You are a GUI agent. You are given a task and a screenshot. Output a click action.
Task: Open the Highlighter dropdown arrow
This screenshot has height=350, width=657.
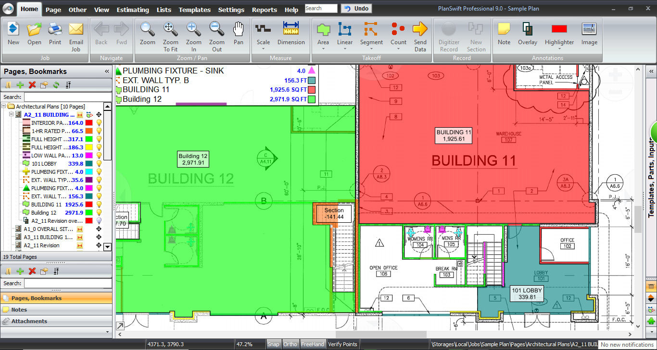(x=559, y=49)
